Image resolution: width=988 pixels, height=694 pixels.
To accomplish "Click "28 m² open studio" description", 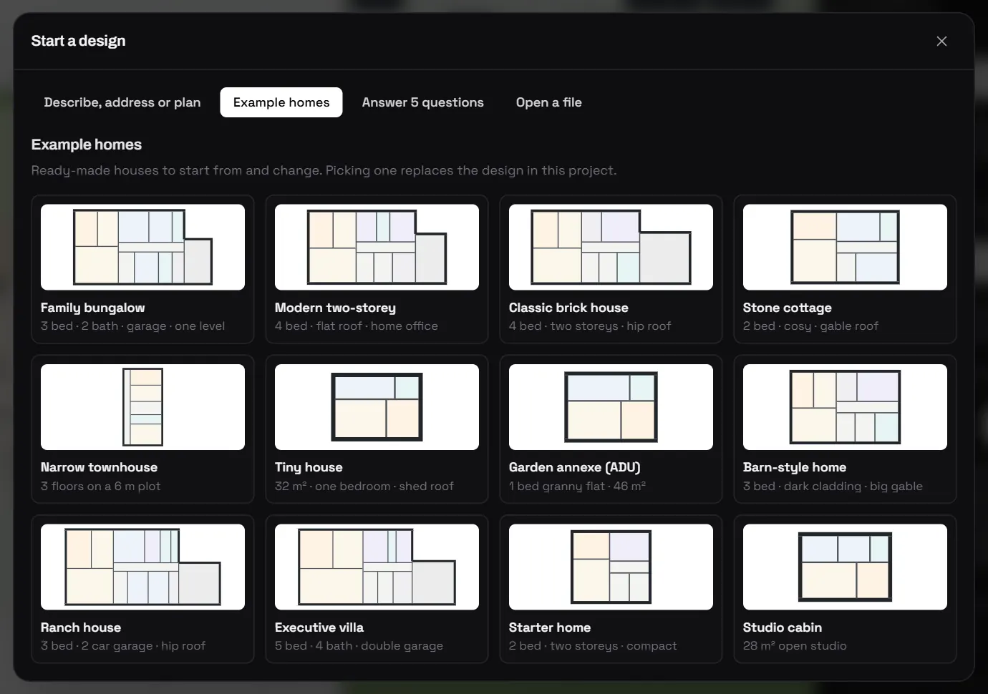I will 795,646.
